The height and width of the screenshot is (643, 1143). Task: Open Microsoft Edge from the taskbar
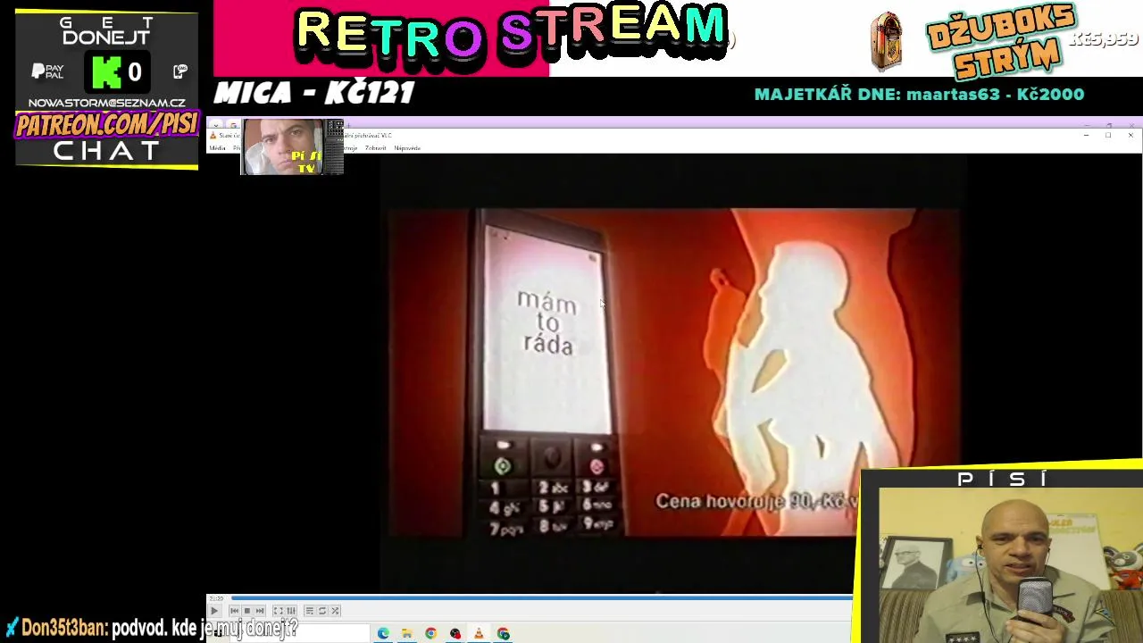pos(383,633)
